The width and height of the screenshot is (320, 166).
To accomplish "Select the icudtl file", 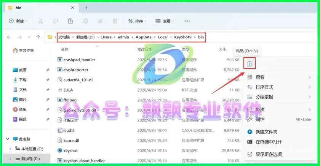I will pos(66,130).
